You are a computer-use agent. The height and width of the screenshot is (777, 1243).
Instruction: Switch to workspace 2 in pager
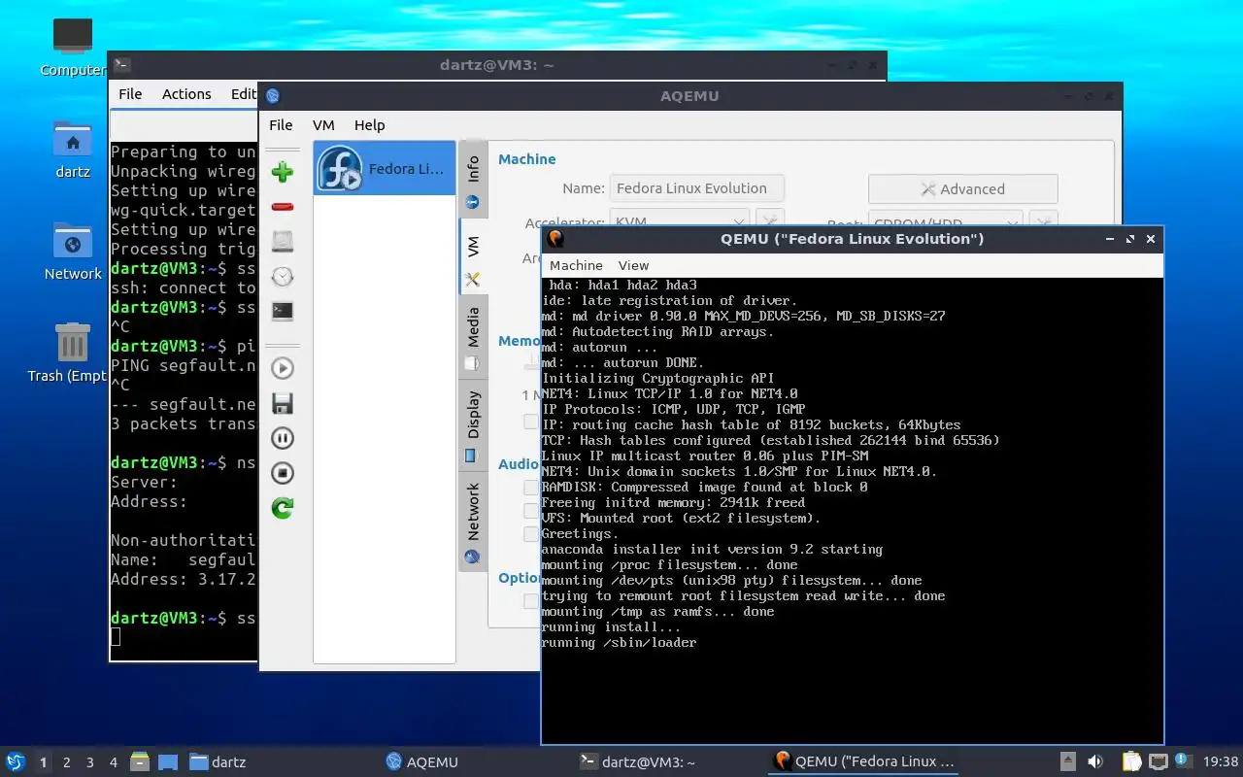click(66, 762)
